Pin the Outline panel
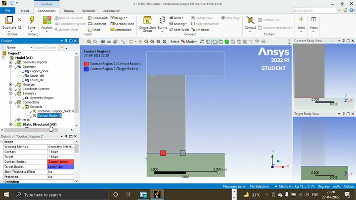Screen dimensions: 356x200 (x=66, y=41)
